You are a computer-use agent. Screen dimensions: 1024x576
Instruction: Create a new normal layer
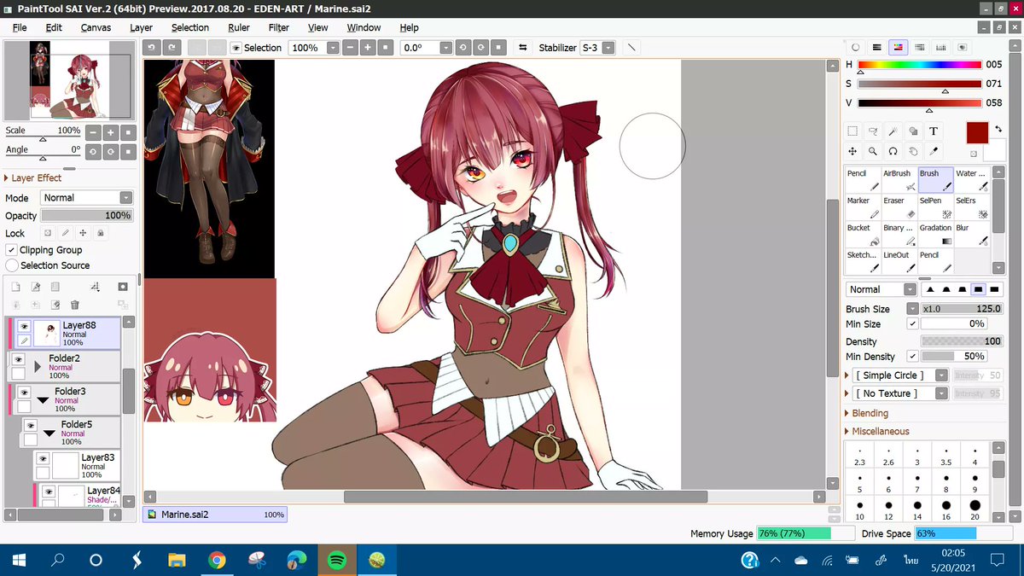[x=15, y=288]
